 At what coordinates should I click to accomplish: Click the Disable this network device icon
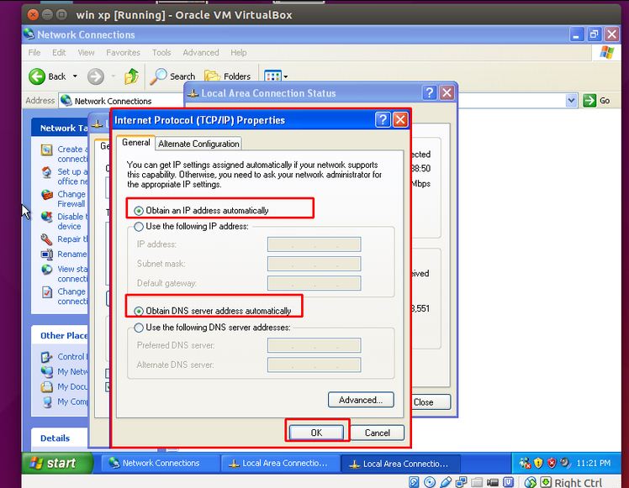point(47,218)
